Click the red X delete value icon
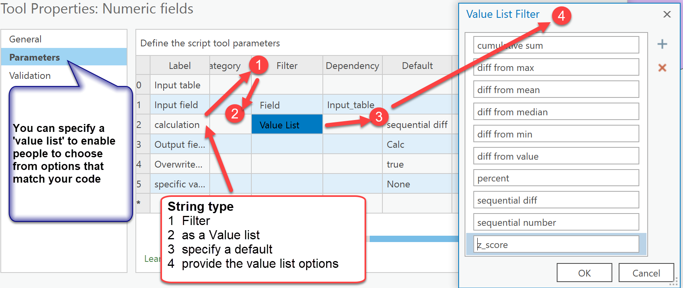The height and width of the screenshot is (288, 683). click(662, 68)
